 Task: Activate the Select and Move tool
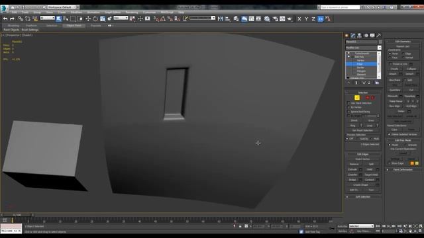(x=88, y=19)
